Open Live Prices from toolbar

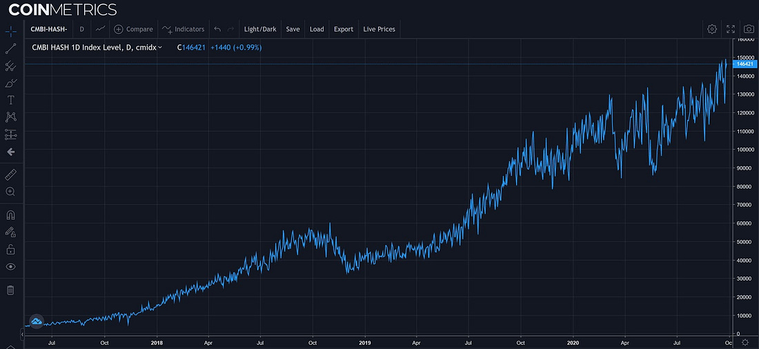coord(379,29)
